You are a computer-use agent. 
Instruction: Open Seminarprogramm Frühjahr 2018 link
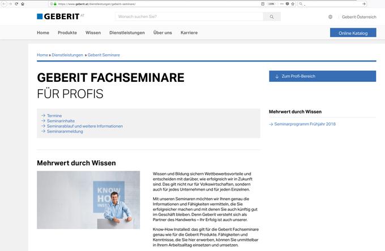pyautogui.click(x=305, y=124)
